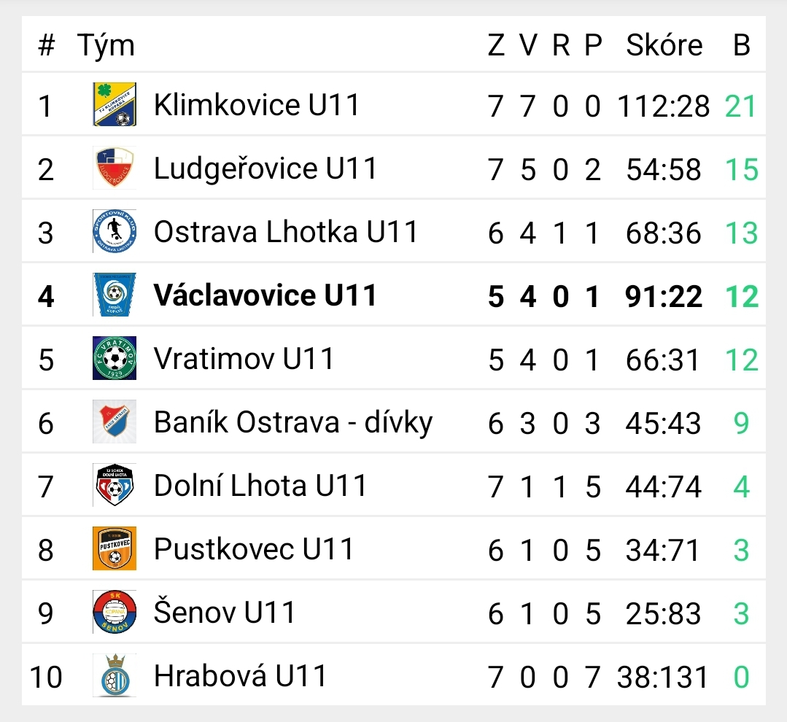Tap the Baník Ostrava crest icon

click(115, 422)
